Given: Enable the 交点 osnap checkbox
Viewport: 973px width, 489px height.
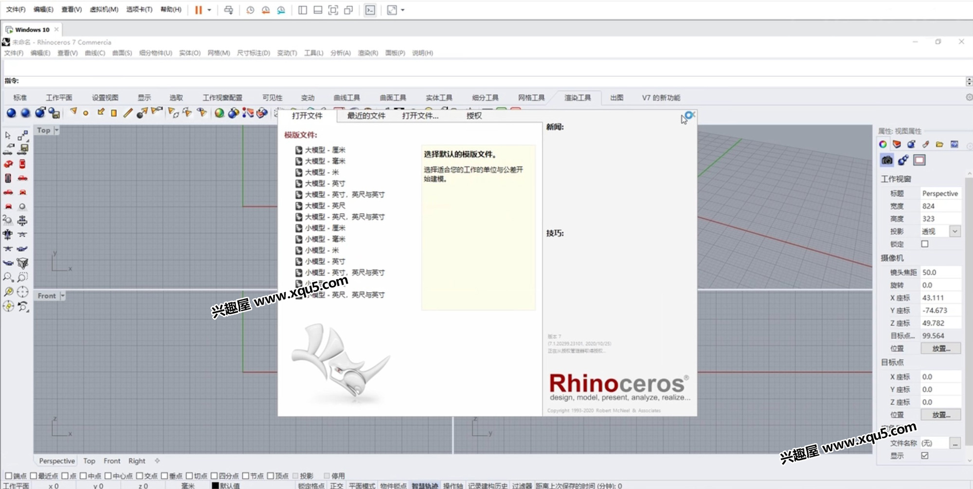Looking at the screenshot, I should [140, 476].
